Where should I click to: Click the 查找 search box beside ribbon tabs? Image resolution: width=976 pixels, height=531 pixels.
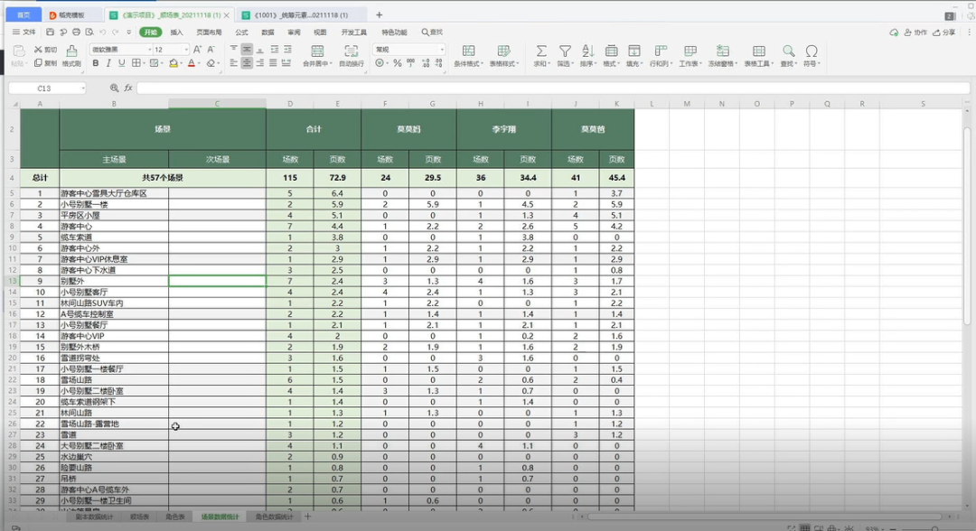pos(432,33)
